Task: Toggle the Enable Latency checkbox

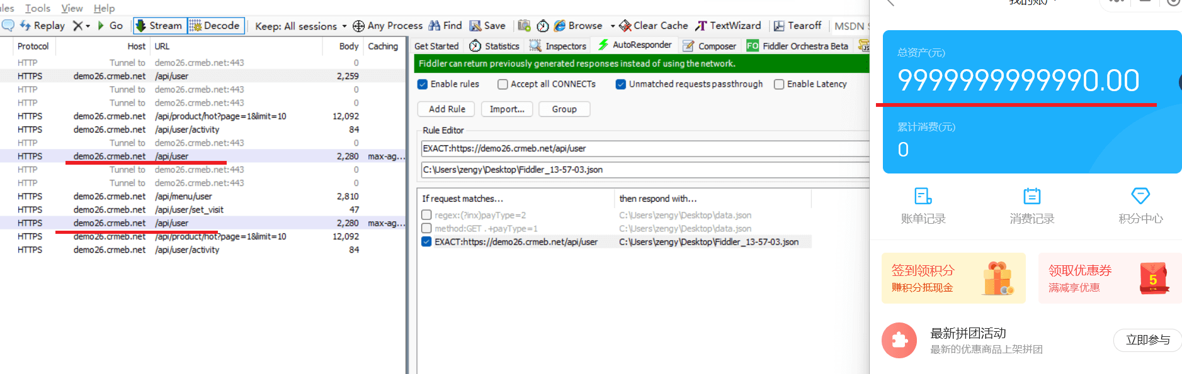Action: click(779, 84)
